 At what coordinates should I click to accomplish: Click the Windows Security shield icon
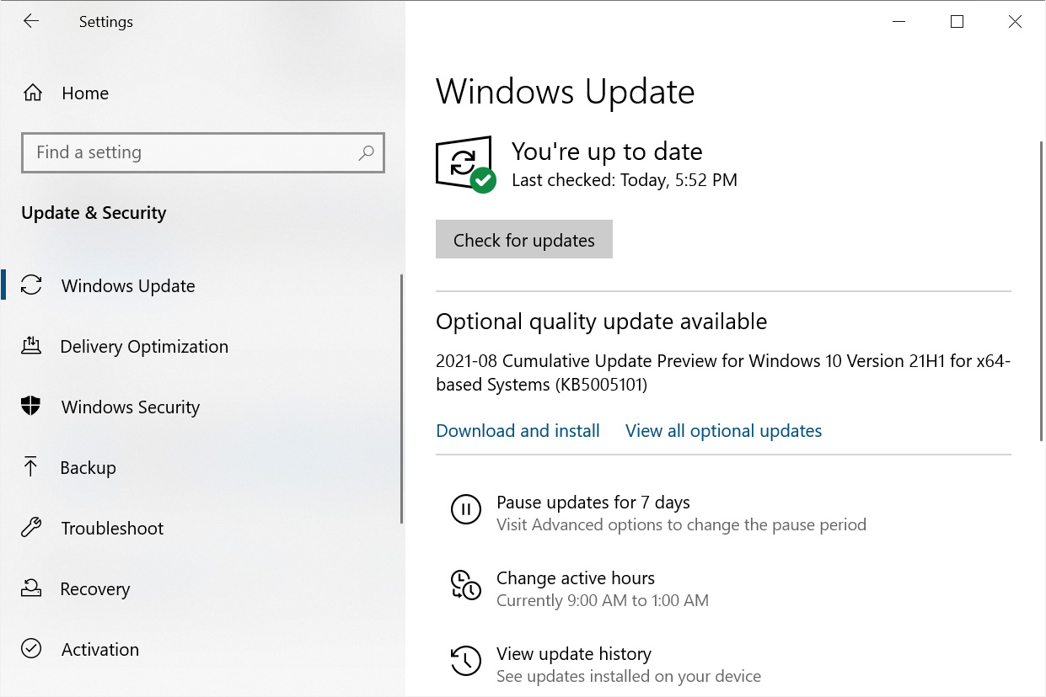click(x=31, y=407)
